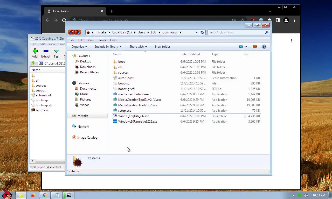Select Image Catalog in the navigation pane
Viewport: 332px width, 199px height.
[87, 138]
